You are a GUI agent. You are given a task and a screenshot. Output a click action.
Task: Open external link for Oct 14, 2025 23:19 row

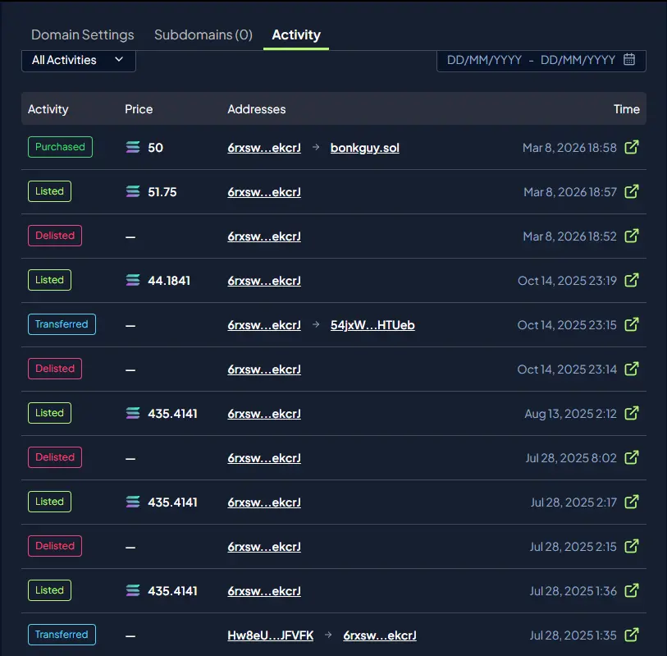[x=631, y=280]
